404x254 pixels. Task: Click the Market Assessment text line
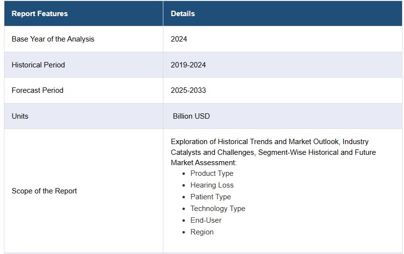[203, 163]
